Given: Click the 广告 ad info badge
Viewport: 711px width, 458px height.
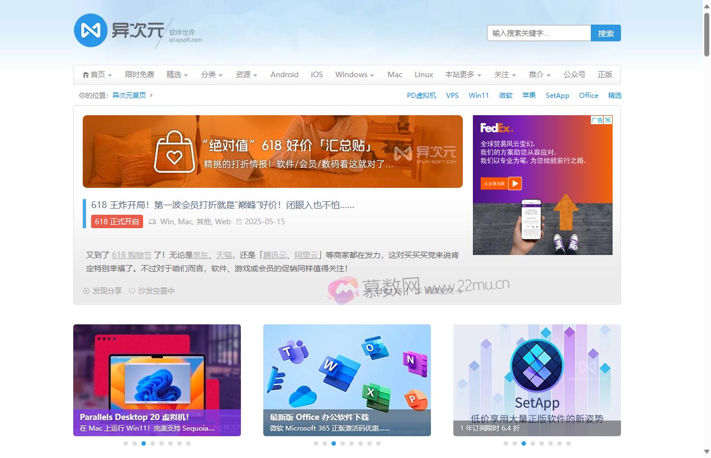Looking at the screenshot, I should (x=596, y=120).
